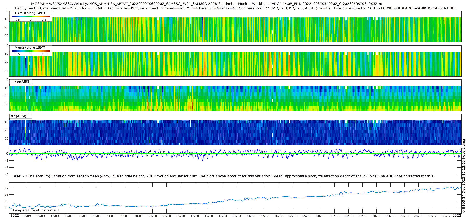Viewport: 466px width, 220px height.
Task: Click the blue ADCP Depth variation caption
Action: pos(223,176)
